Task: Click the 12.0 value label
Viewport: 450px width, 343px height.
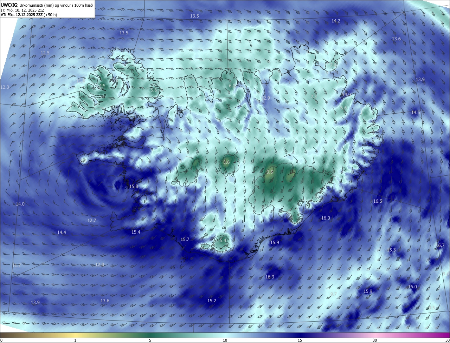Action: click(100, 264)
